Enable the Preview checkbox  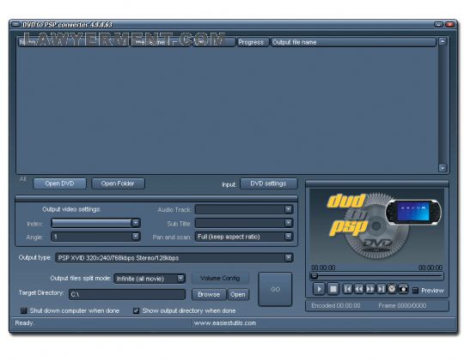416,291
